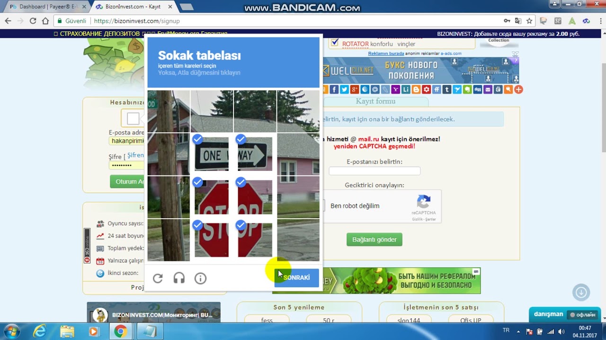Open SE browser extension icon
Screen dimensions: 606x340
(x=558, y=21)
